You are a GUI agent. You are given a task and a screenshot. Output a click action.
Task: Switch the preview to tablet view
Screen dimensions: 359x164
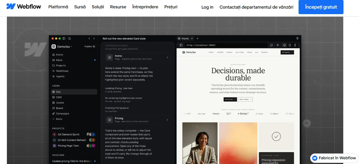point(290,45)
